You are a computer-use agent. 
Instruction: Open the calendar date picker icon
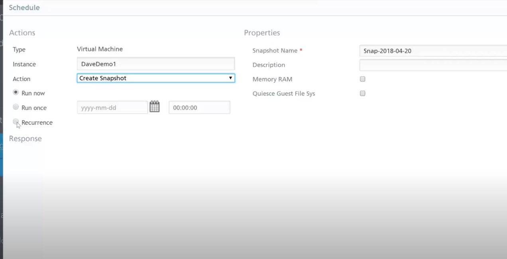[x=155, y=107]
